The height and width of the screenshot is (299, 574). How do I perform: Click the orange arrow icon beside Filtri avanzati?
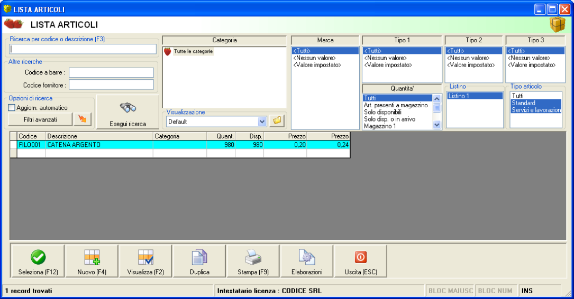tap(82, 119)
